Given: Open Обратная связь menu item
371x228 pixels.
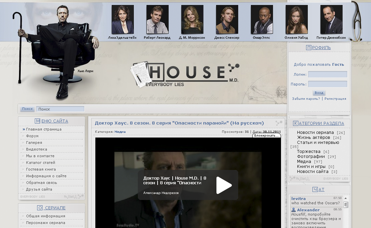Looking at the screenshot, I should [41, 183].
